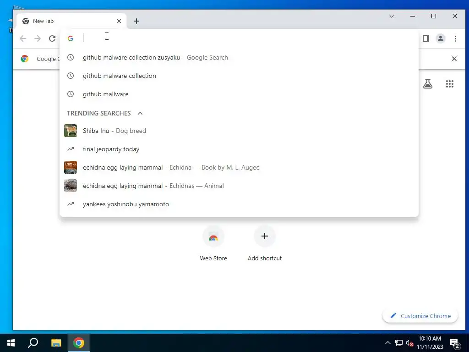Open the Google apps grid icon
Viewport: 469px width, 352px height.
tap(450, 84)
